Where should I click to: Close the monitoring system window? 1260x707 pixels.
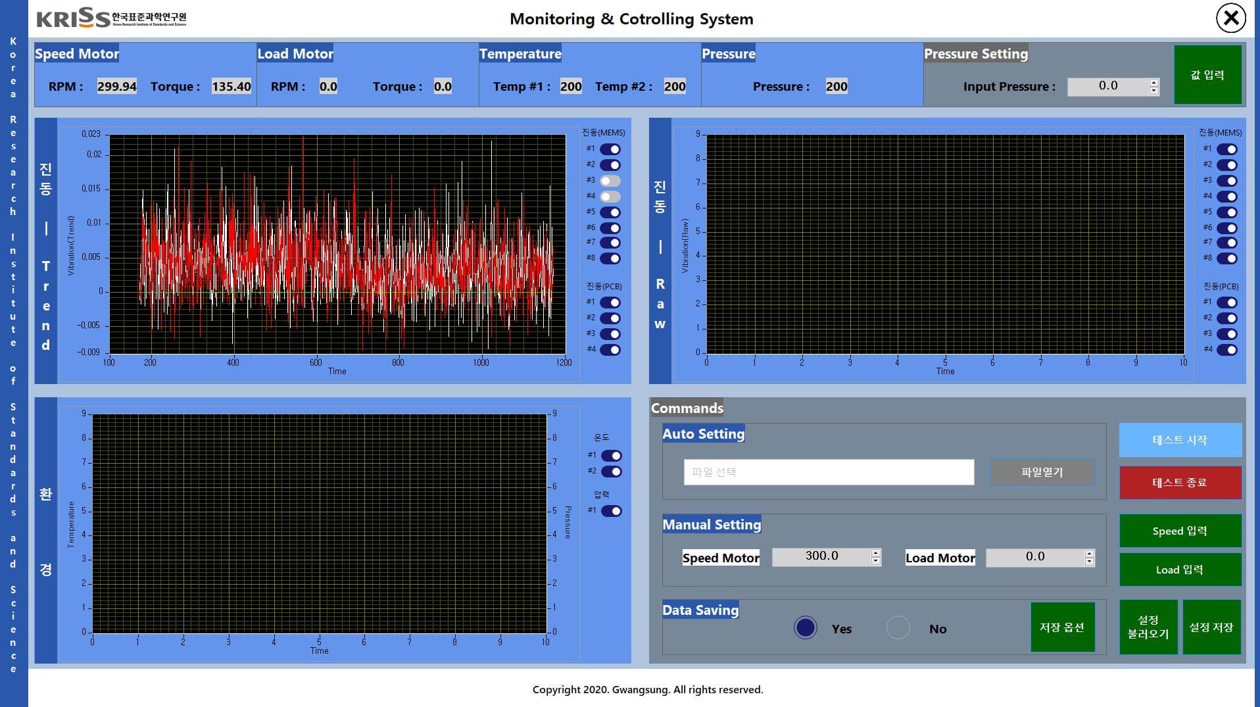point(1230,18)
